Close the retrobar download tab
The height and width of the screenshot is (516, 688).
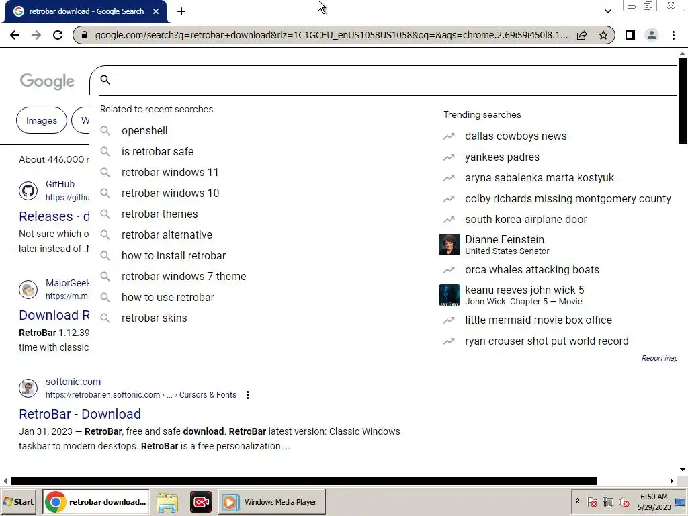(x=156, y=12)
